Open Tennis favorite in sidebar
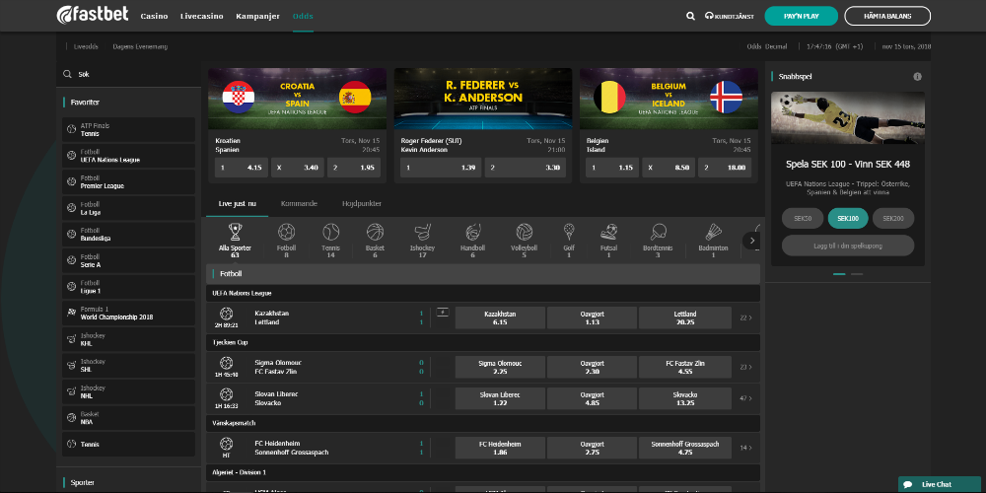The width and height of the screenshot is (986, 493). pyautogui.click(x=128, y=444)
